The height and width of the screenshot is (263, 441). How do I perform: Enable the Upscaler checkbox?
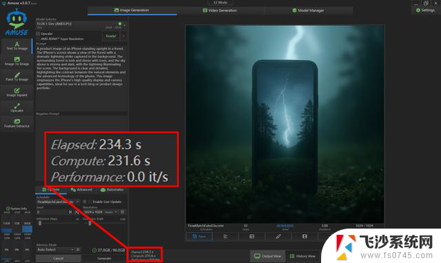click(38, 34)
